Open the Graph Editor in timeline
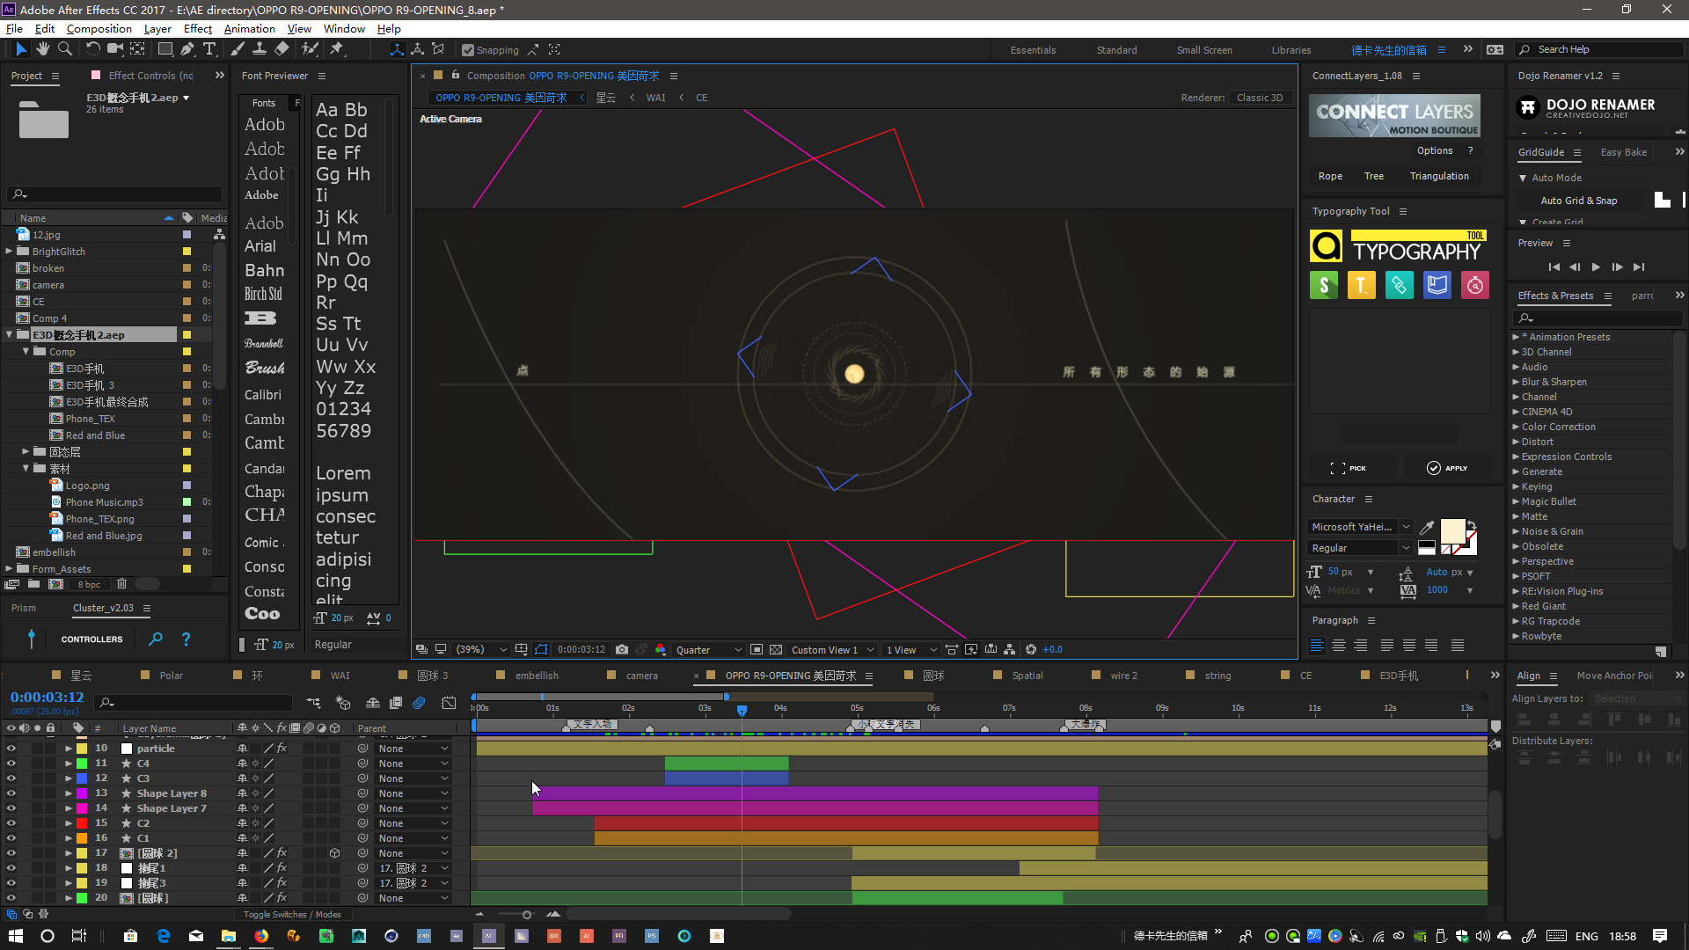1689x950 pixels. pyautogui.click(x=449, y=703)
